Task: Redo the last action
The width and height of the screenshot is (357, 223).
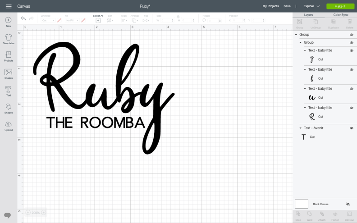Action: coord(31,18)
